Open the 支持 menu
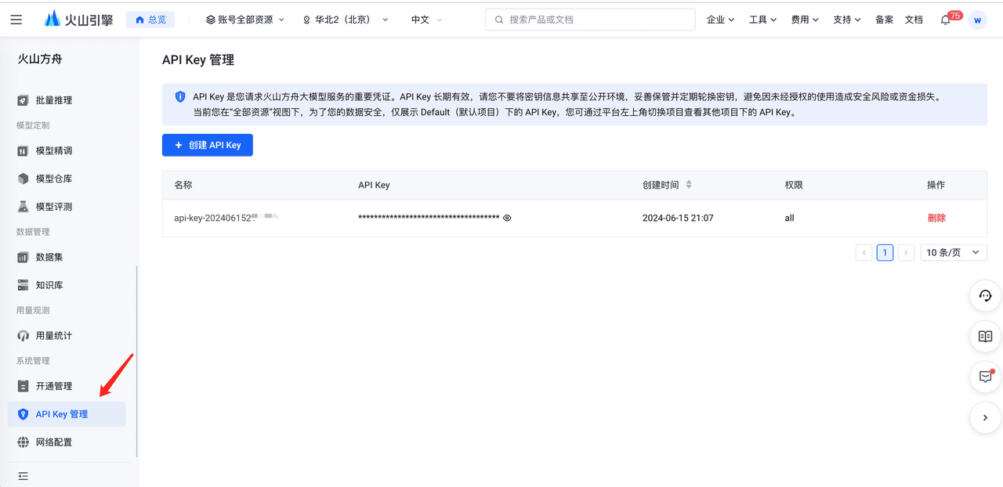Screen dimensions: 1003x487 [847, 20]
